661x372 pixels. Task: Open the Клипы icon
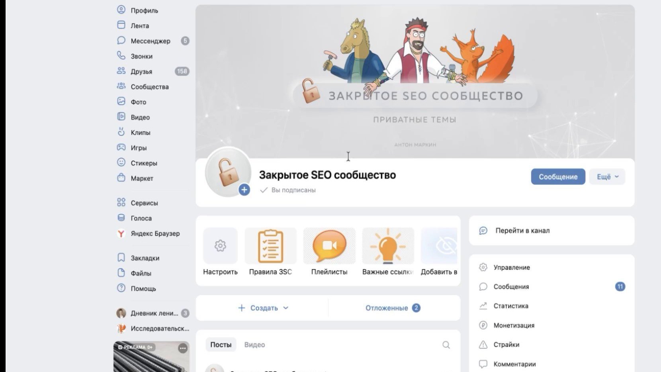[x=121, y=132]
